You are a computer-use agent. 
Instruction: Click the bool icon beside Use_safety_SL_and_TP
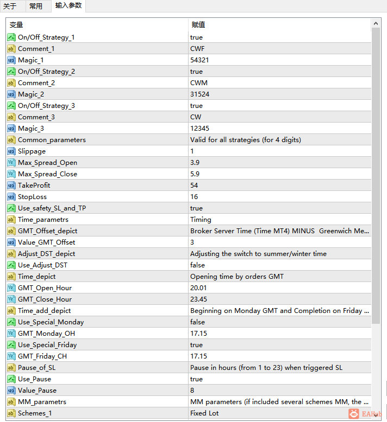click(11, 208)
